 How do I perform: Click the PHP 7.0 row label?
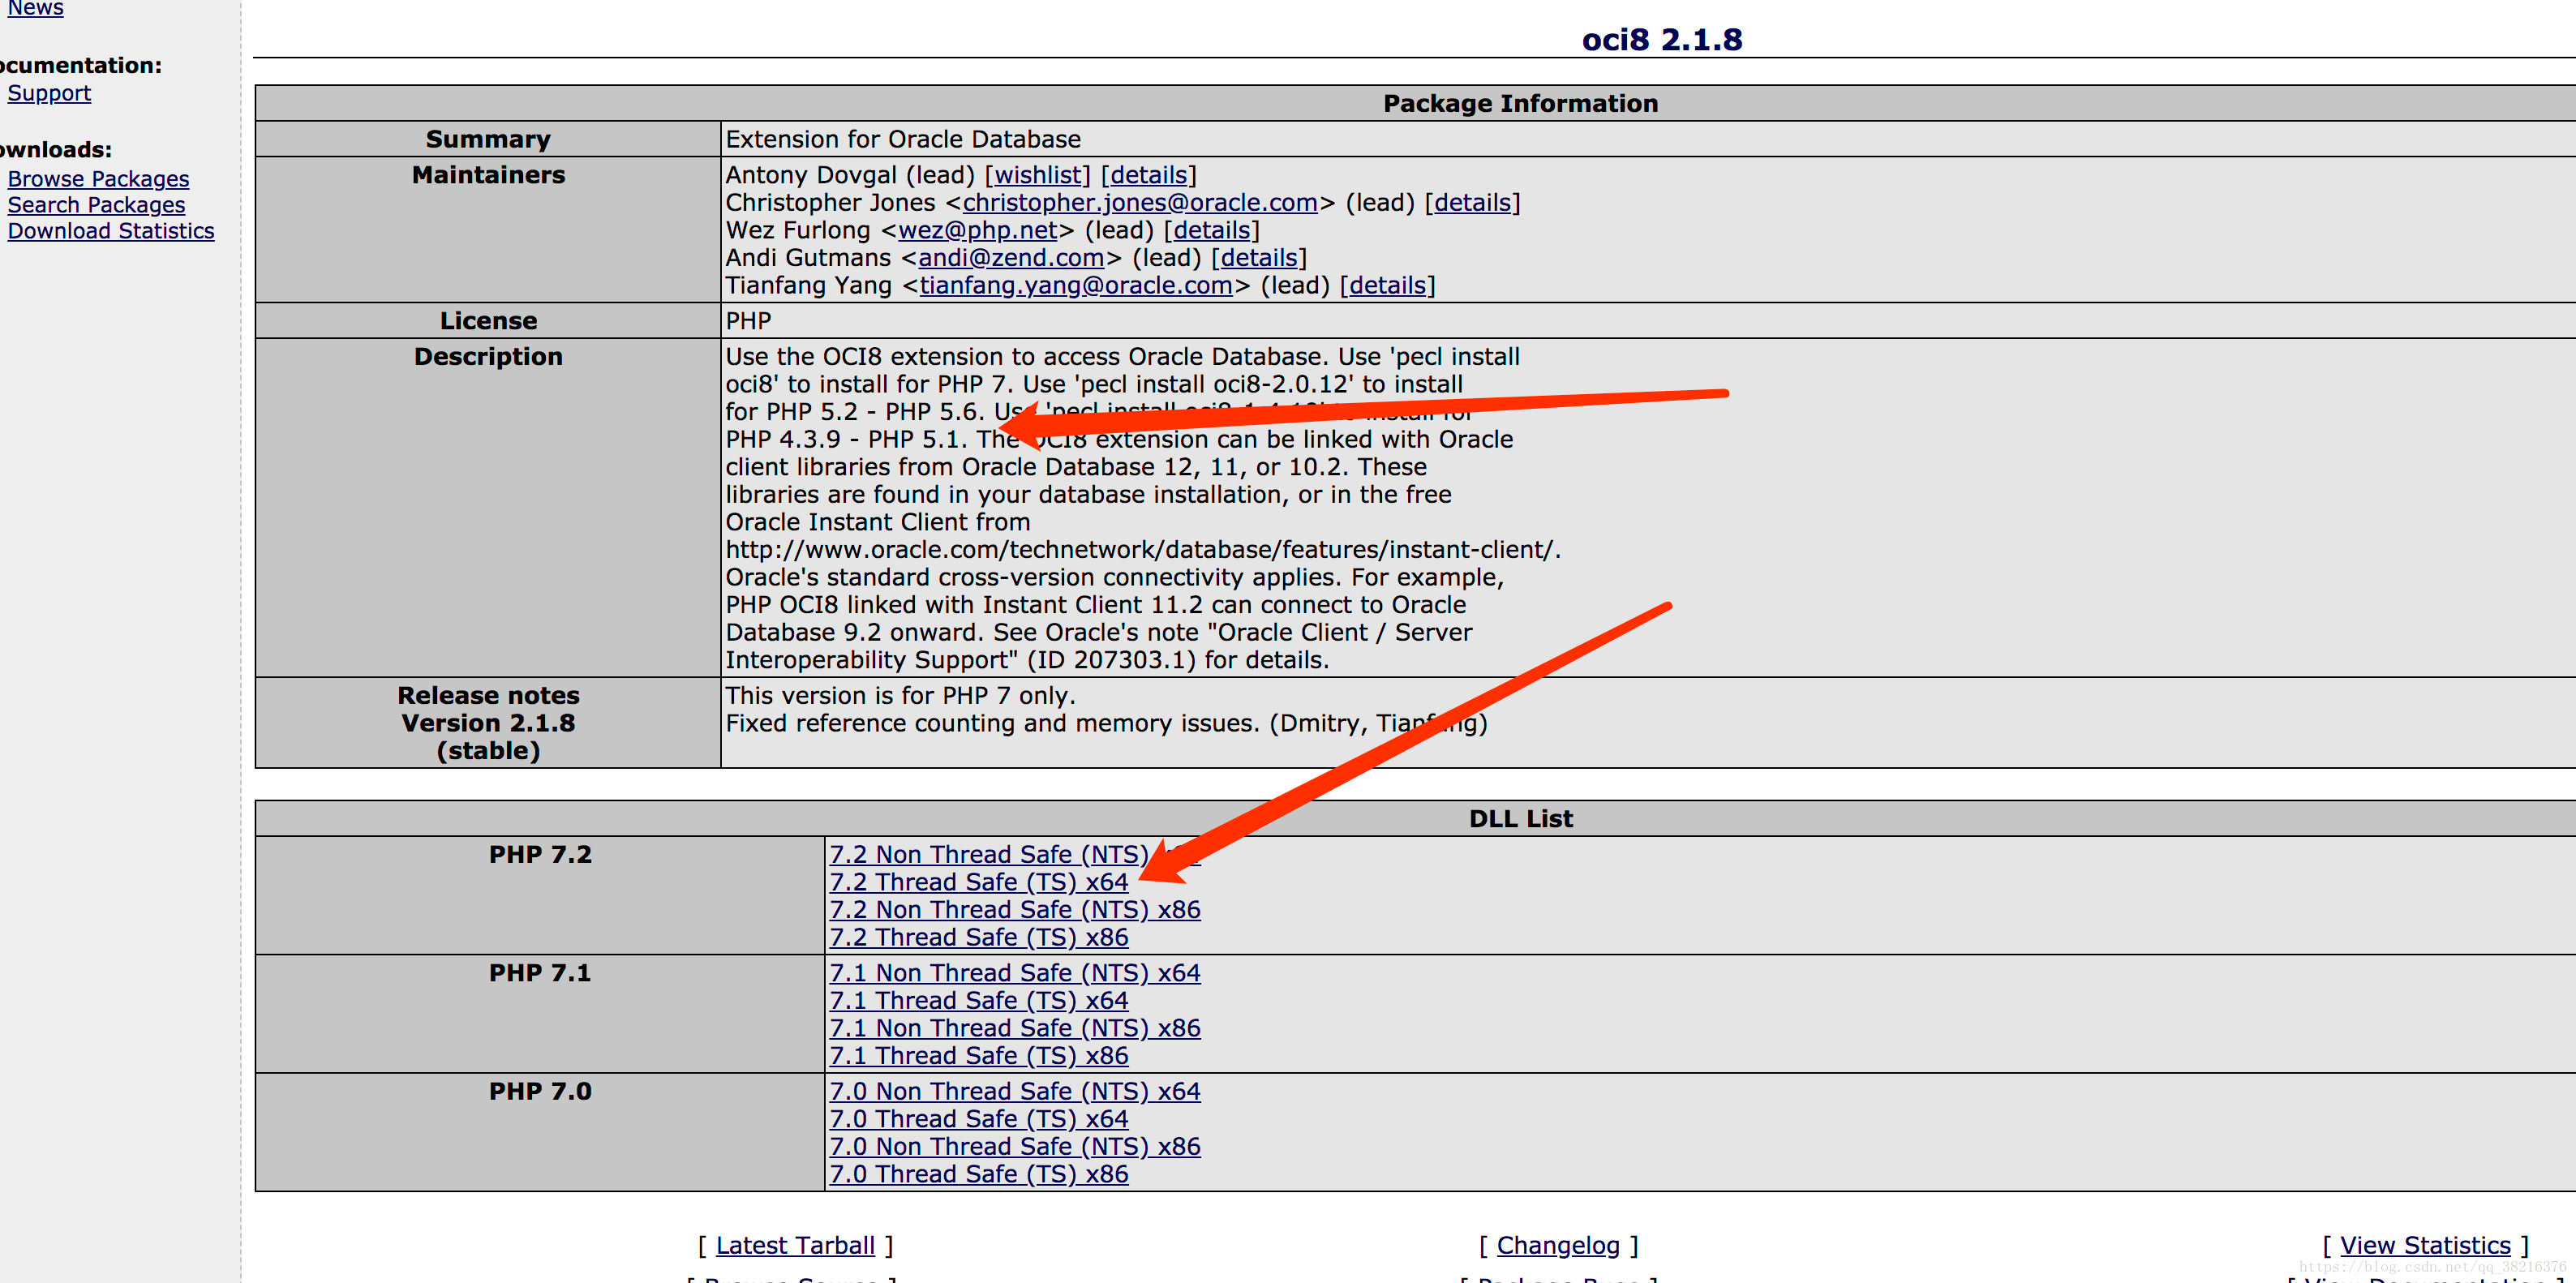coord(540,1092)
